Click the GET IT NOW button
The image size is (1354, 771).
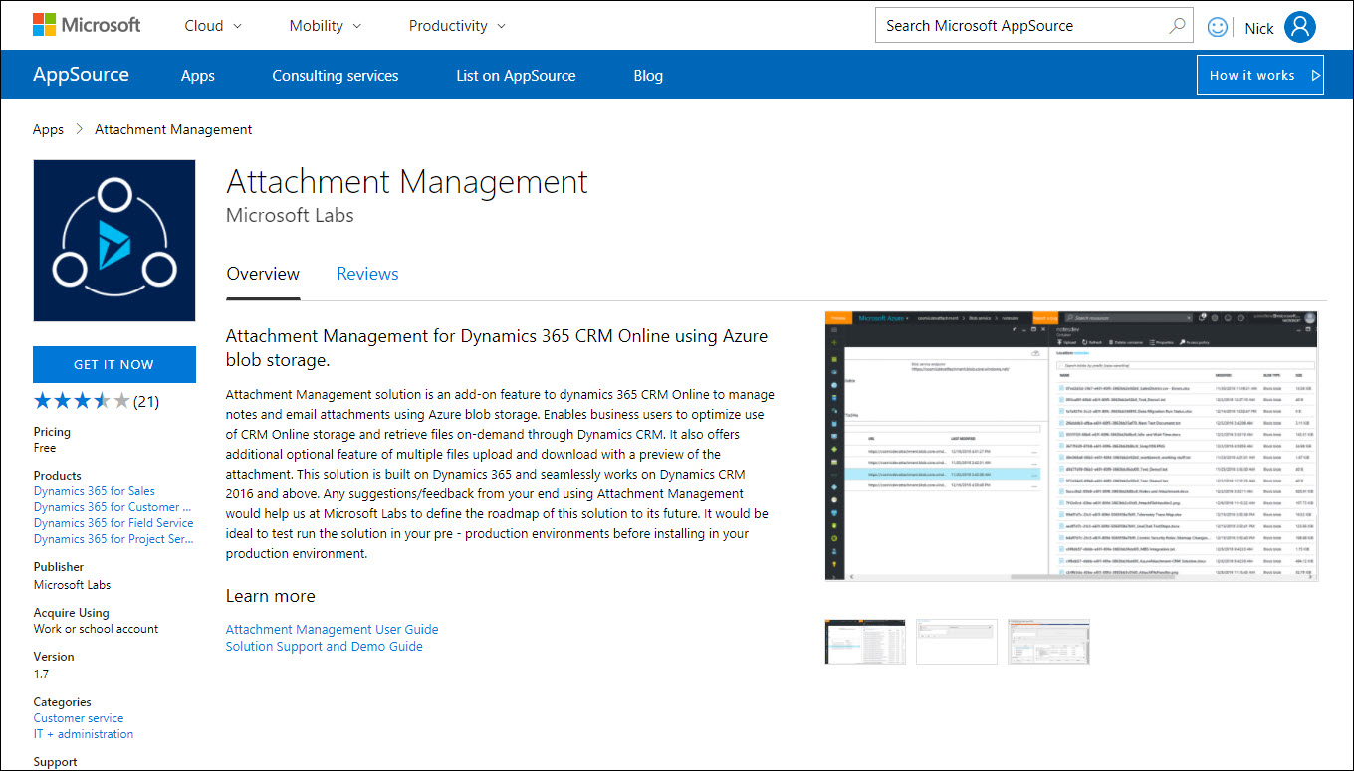(x=113, y=364)
